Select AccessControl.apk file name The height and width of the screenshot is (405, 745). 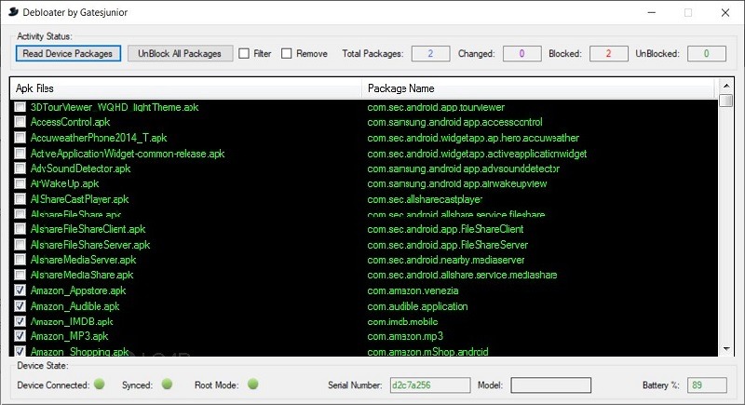pos(71,122)
